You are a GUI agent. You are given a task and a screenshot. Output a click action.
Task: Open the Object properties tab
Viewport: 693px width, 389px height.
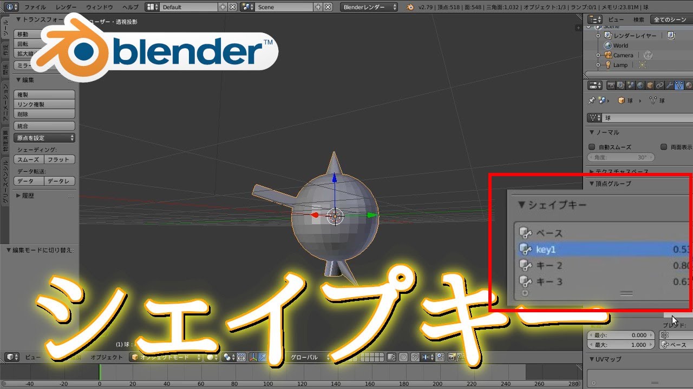(650, 85)
